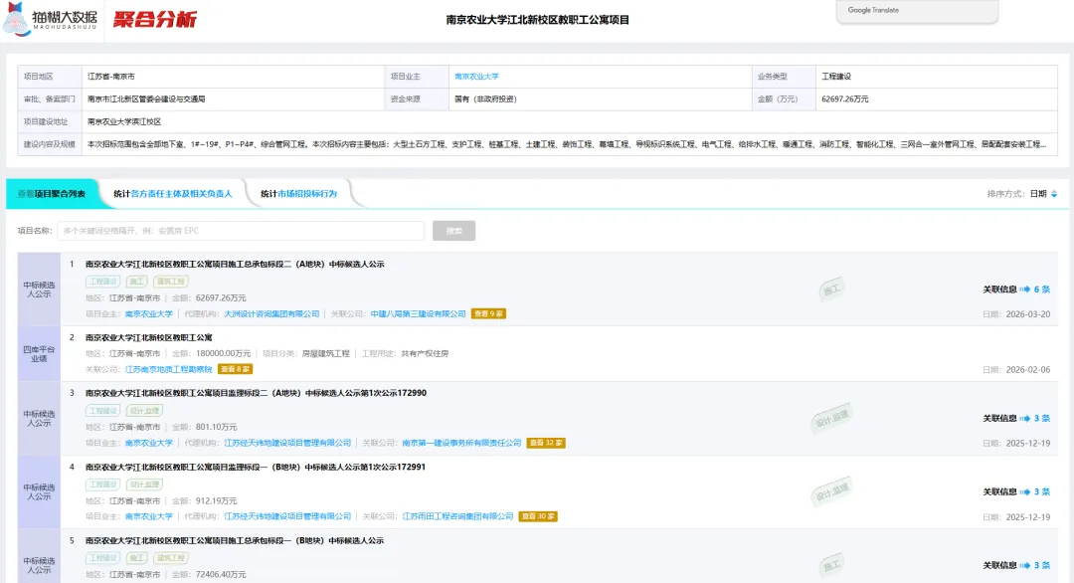This screenshot has width=1074, height=583.
Task: Select 四库平台业绩 category label of result 2
Action: (39, 354)
